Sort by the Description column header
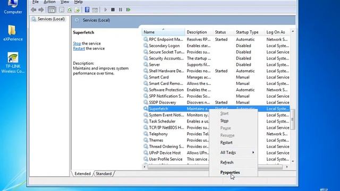Viewport: 340px width, 191px height. coord(199,32)
